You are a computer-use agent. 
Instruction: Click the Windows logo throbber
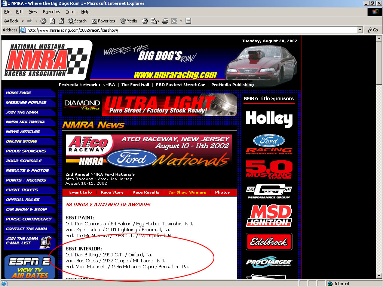pyautogui.click(x=375, y=12)
